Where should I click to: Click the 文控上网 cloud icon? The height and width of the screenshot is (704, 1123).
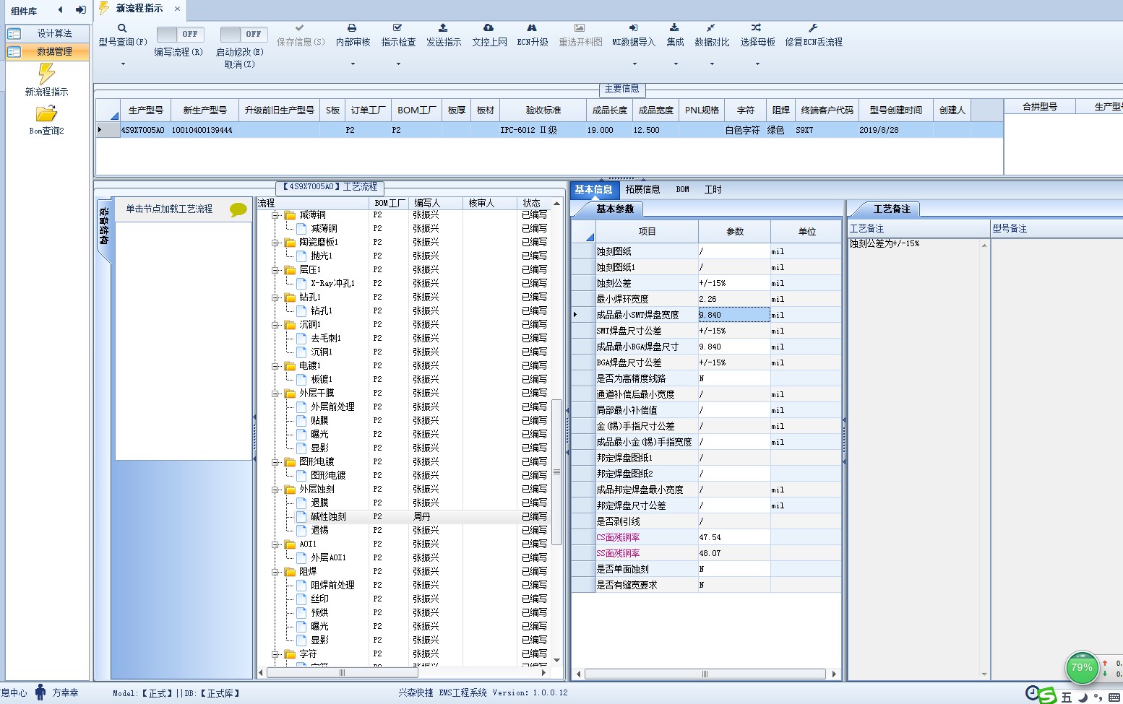[489, 27]
